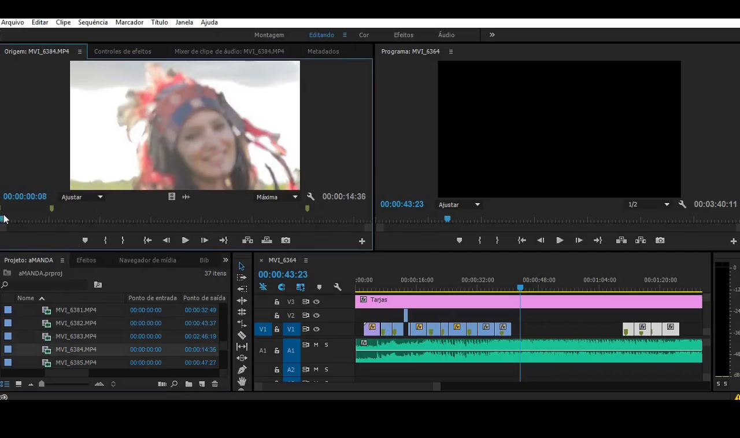740x438 pixels.
Task: Toggle V1 track output eye
Action: tap(316, 329)
